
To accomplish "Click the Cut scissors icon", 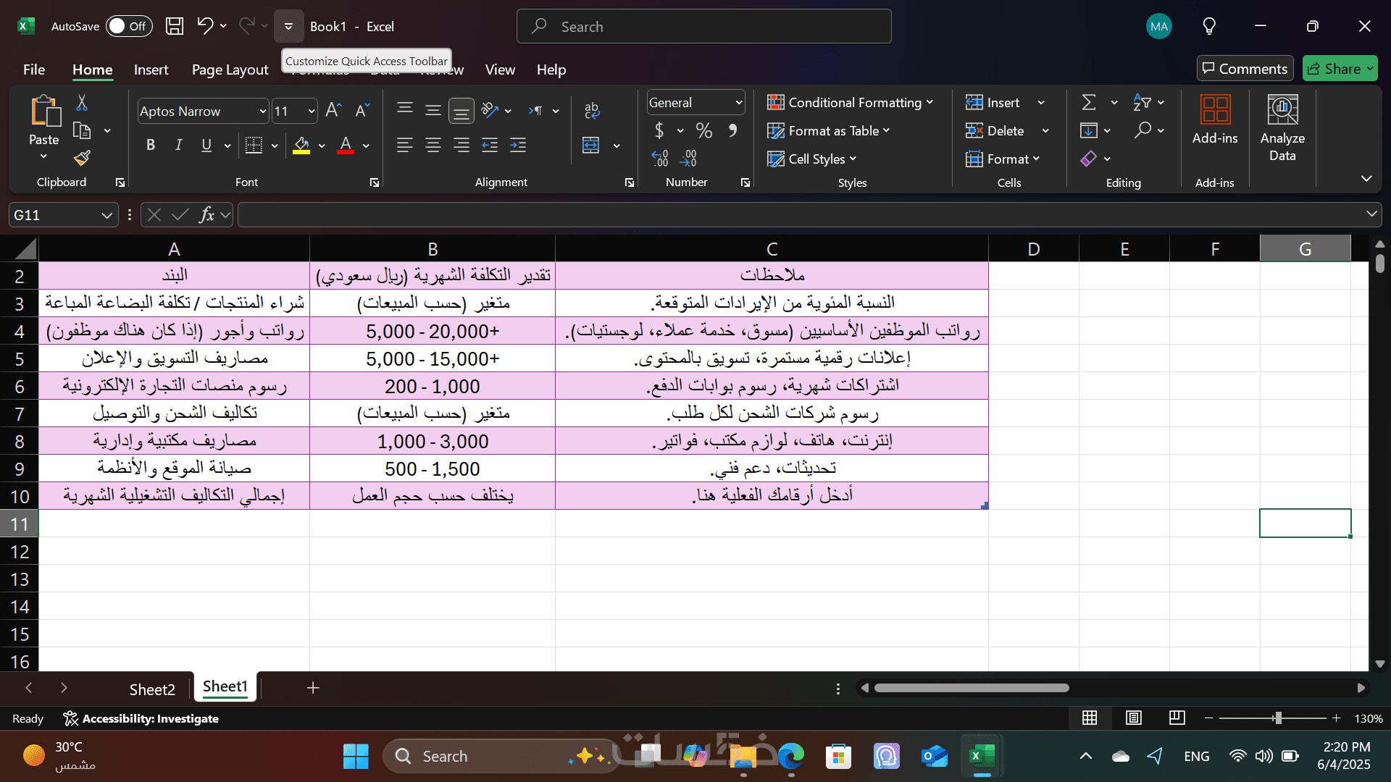I will tap(82, 104).
